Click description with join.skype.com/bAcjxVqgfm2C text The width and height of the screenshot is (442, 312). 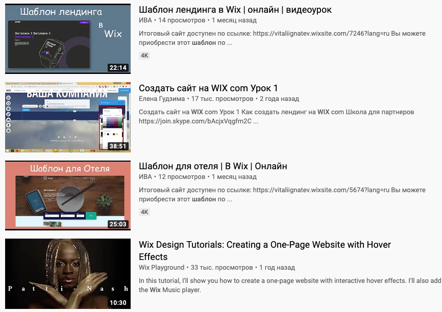(276, 117)
